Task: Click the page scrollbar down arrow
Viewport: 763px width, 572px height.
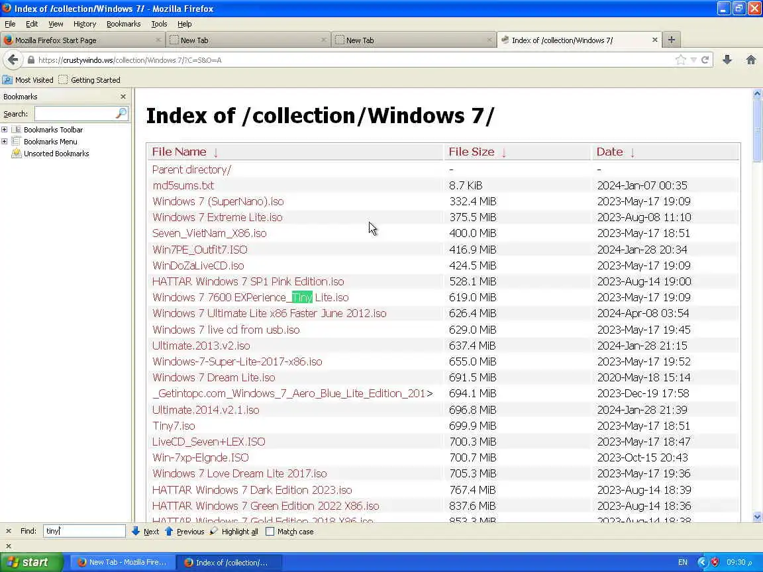Action: (757, 517)
